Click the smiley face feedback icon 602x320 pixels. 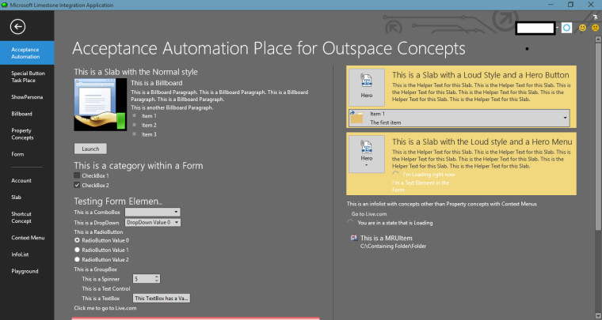pyautogui.click(x=582, y=28)
